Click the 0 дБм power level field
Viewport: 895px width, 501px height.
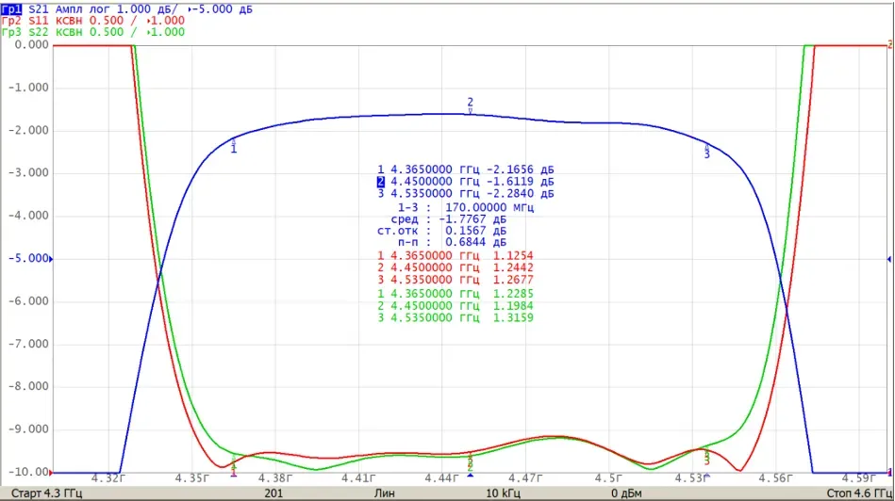[x=626, y=493]
